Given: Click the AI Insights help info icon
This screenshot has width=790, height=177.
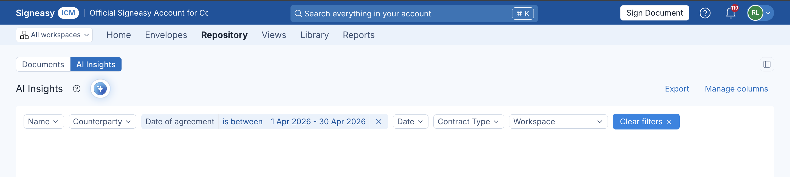Looking at the screenshot, I should [x=76, y=89].
